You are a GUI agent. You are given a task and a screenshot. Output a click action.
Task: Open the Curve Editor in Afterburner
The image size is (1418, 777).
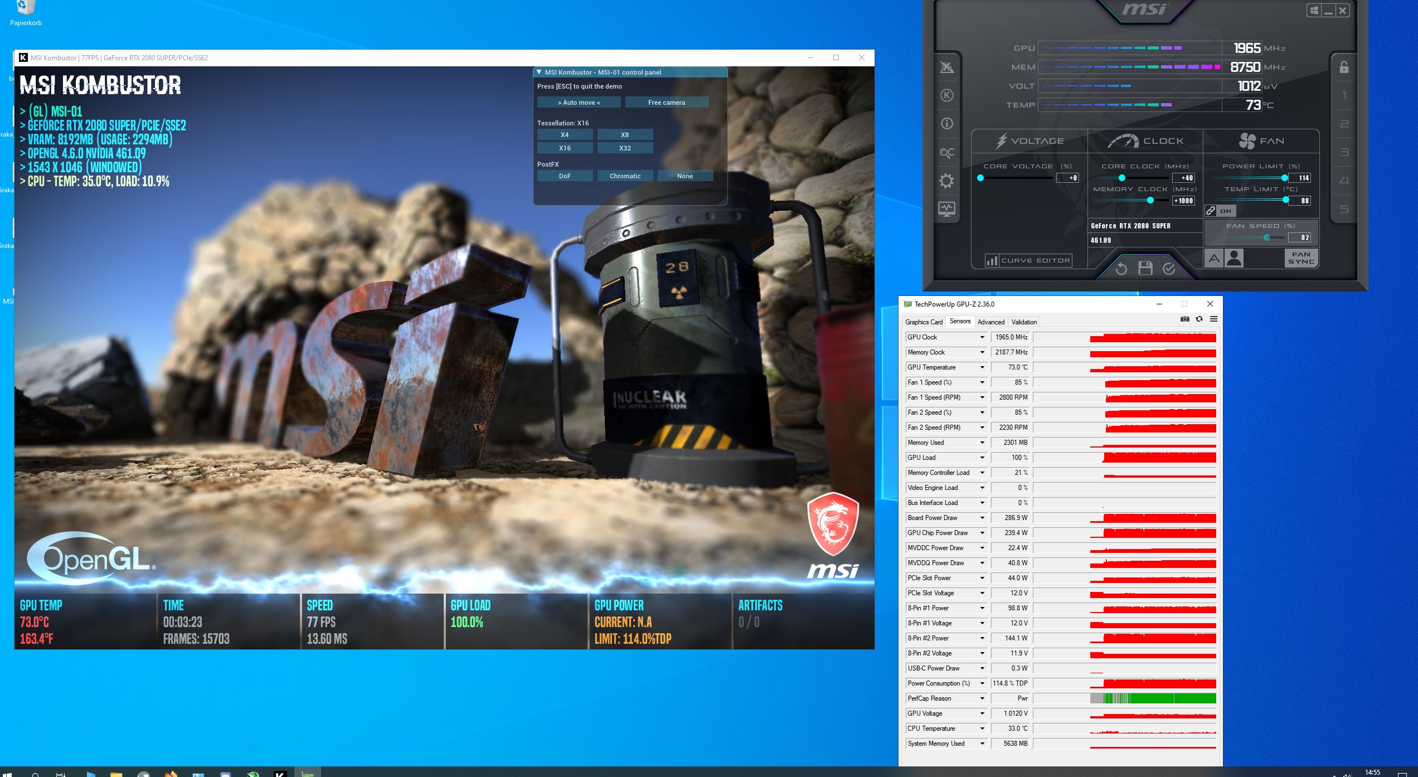[1028, 260]
